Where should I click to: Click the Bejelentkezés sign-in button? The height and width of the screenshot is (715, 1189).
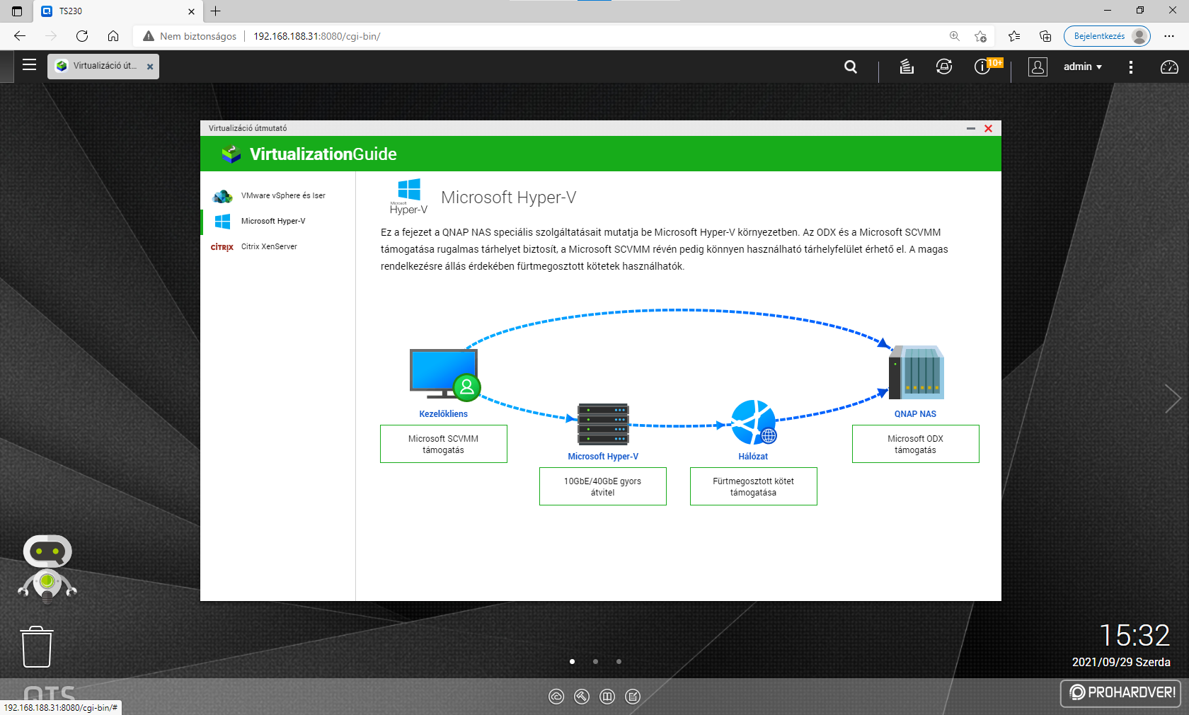[x=1107, y=36]
